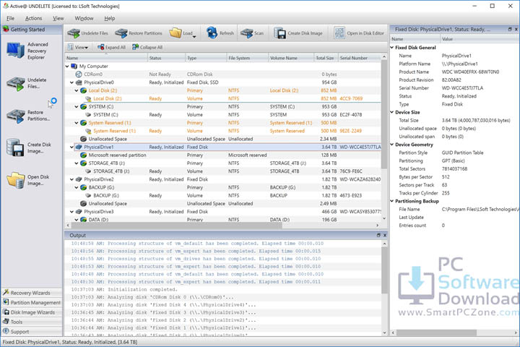
Task: Click Open in Disk Editor icon
Action: pyautogui.click(x=339, y=33)
